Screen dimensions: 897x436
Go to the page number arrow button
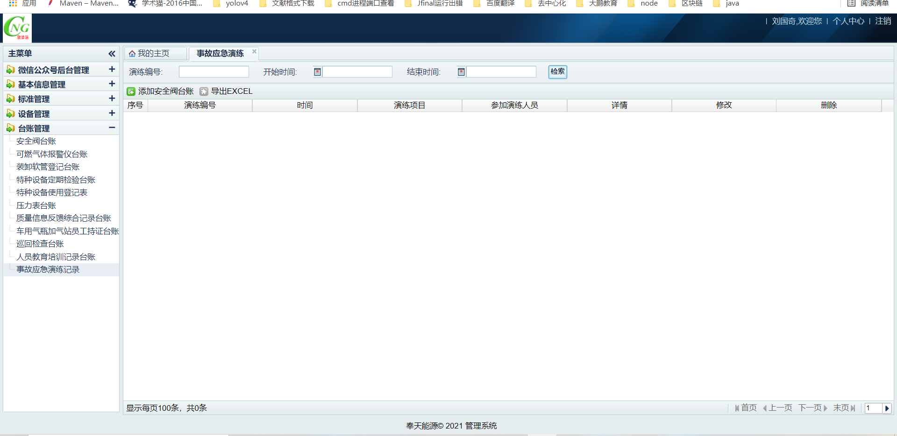click(x=887, y=408)
